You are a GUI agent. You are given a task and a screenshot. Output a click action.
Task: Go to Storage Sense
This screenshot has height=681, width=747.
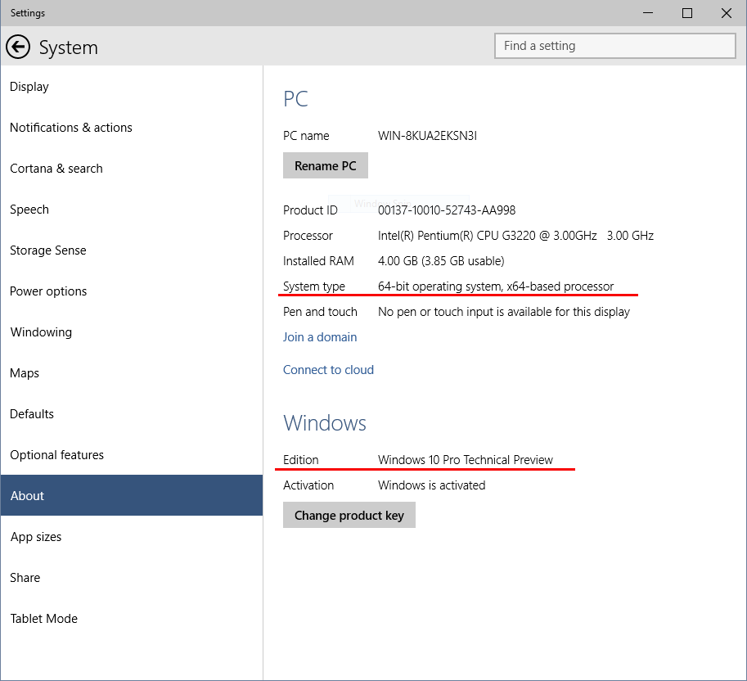click(132, 250)
